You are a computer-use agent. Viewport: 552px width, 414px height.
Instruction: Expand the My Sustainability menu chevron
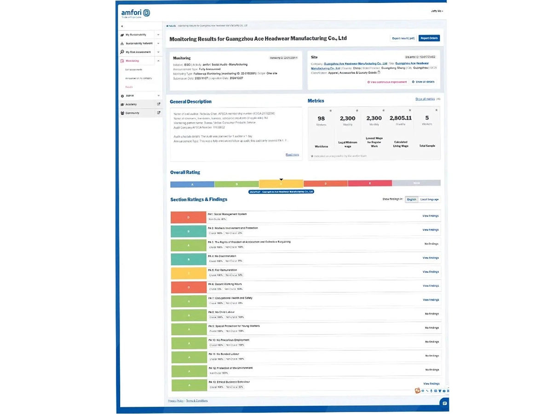coord(158,34)
